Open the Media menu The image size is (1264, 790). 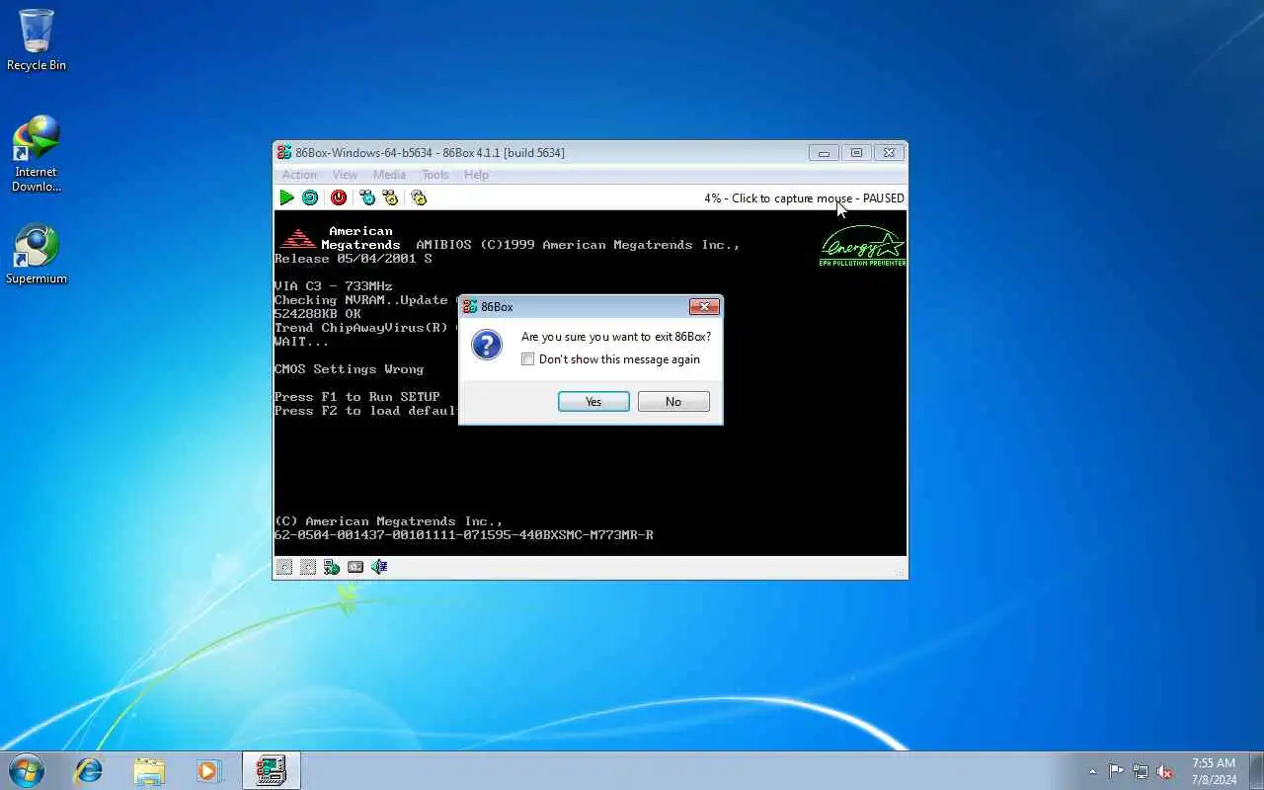pos(389,175)
